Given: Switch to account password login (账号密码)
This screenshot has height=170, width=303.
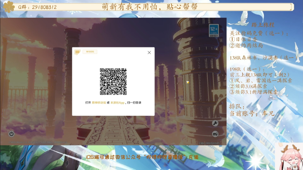Looking at the screenshot, I should [90, 52].
